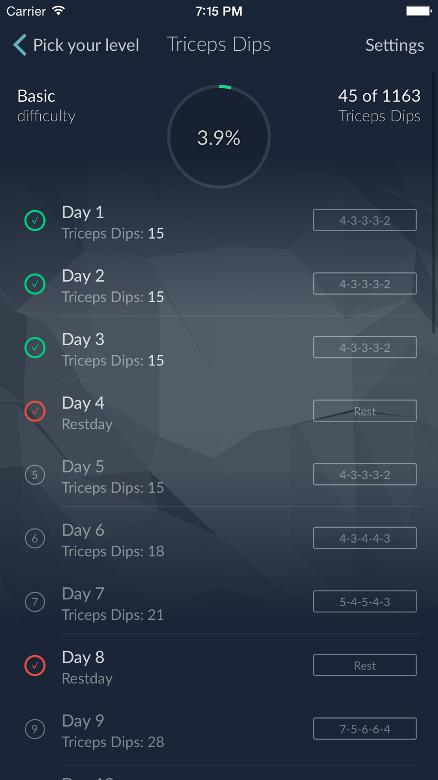Toggle the green checkmark for Day 2
The width and height of the screenshot is (438, 780).
[x=35, y=284]
